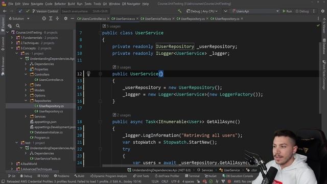Click the triangle icon in status bar
The image size is (327, 184).
coord(223,181)
